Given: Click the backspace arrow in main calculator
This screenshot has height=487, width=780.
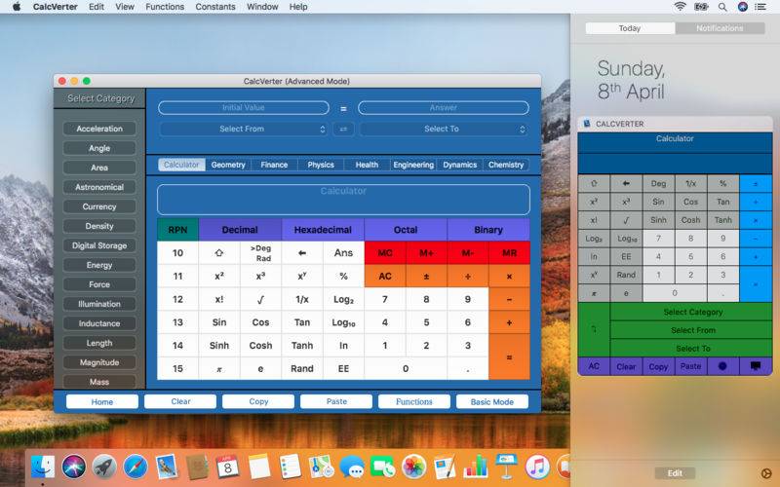Looking at the screenshot, I should pos(302,253).
